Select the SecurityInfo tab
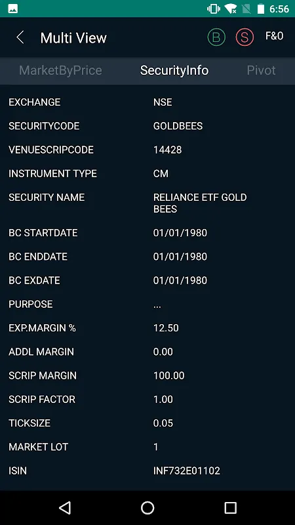The image size is (295, 525). pyautogui.click(x=174, y=70)
